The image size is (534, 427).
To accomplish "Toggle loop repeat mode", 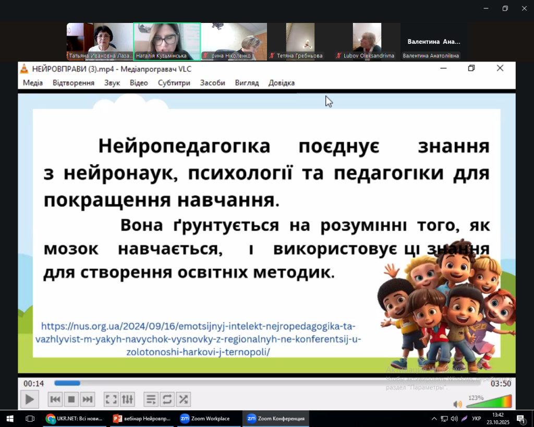I will 167,400.
